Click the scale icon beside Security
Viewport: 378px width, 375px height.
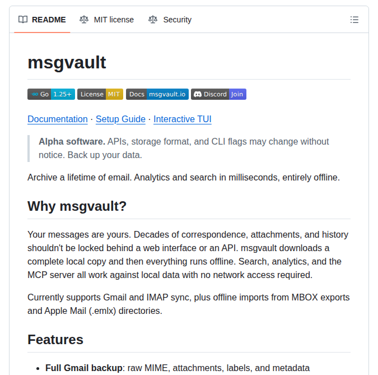click(x=153, y=20)
